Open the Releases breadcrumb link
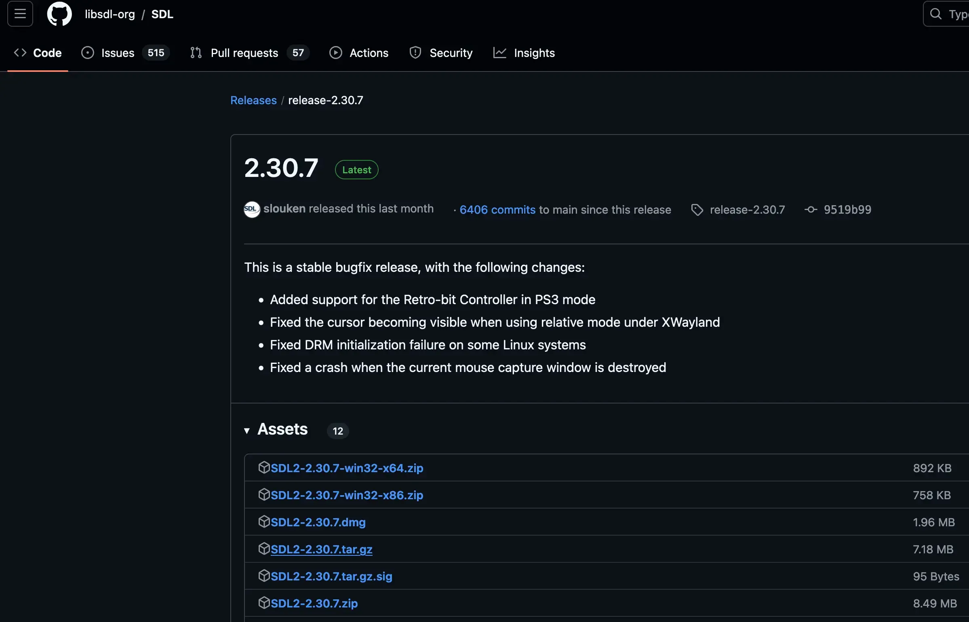The height and width of the screenshot is (622, 969). (253, 100)
